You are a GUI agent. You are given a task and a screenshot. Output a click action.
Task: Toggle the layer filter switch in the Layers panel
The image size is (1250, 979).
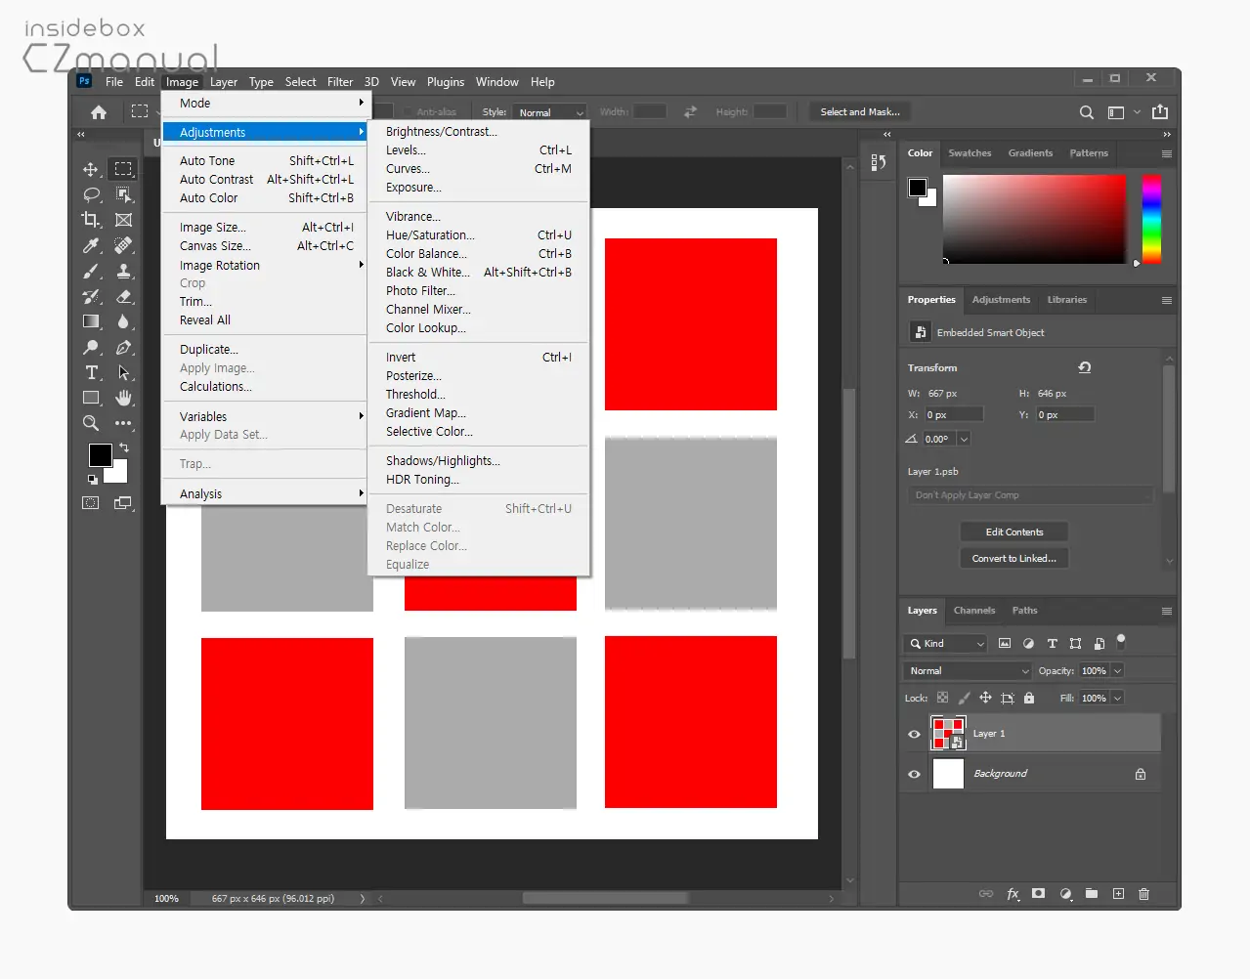pyautogui.click(x=1121, y=642)
